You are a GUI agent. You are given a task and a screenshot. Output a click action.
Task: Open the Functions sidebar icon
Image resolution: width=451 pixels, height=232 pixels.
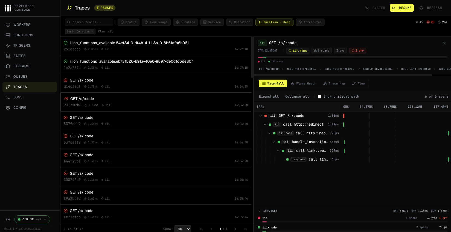(x=8, y=35)
